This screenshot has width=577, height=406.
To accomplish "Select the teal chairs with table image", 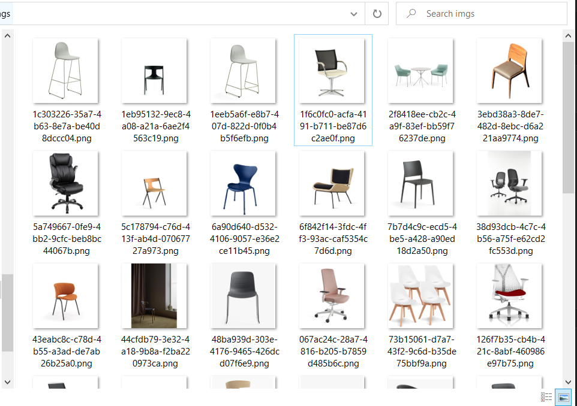I will [x=420, y=70].
